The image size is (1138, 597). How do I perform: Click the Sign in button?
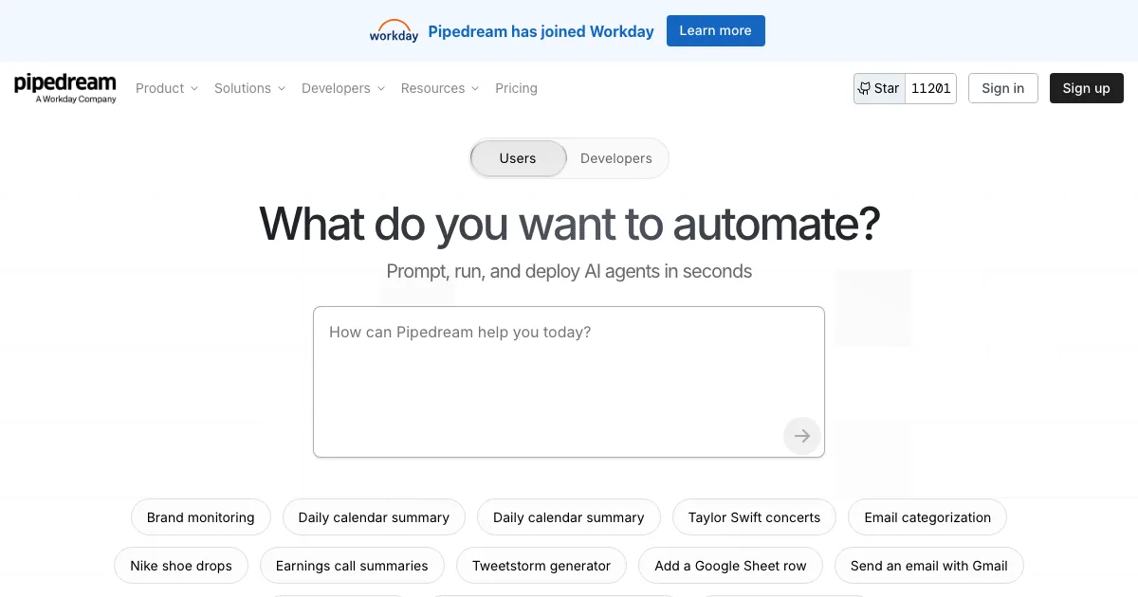click(1002, 88)
